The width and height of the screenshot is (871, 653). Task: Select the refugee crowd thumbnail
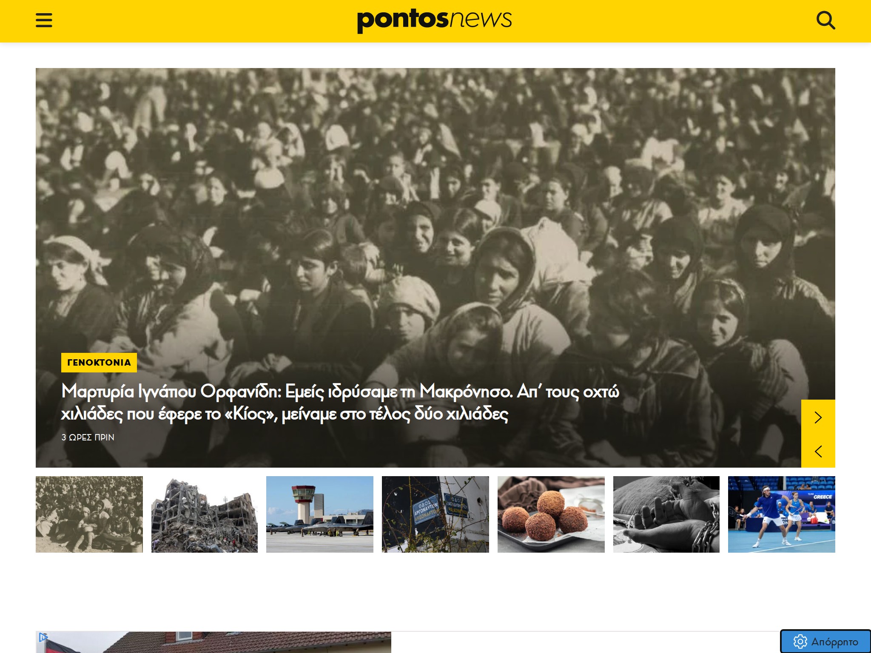[x=89, y=514]
